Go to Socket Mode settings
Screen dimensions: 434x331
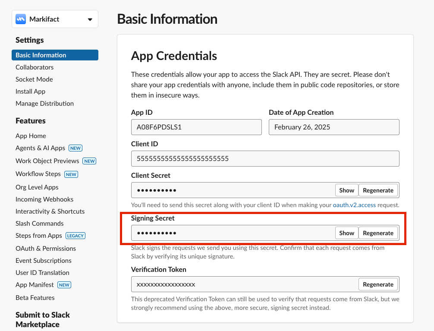tap(34, 79)
